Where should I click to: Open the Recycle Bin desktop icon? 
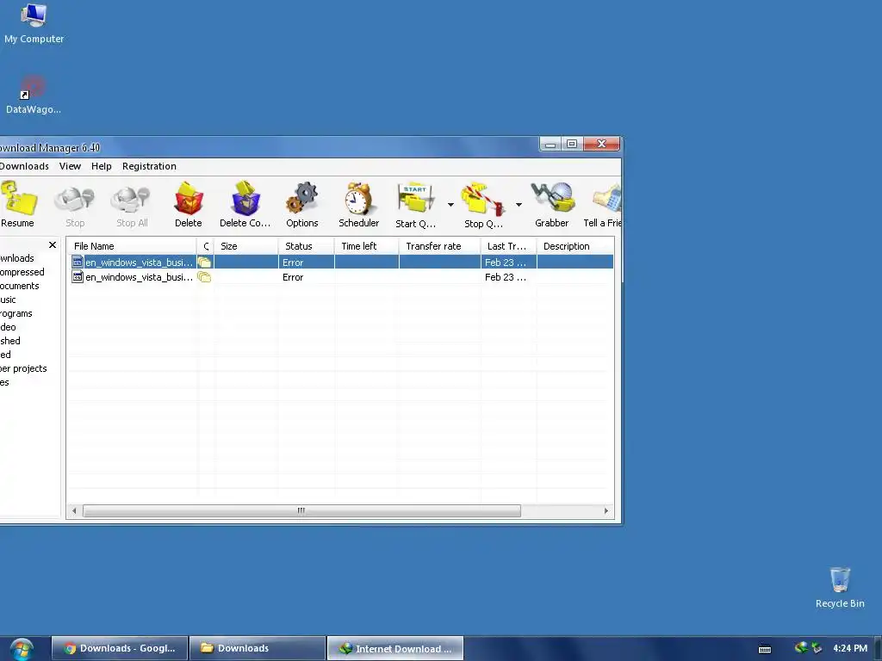coord(840,588)
